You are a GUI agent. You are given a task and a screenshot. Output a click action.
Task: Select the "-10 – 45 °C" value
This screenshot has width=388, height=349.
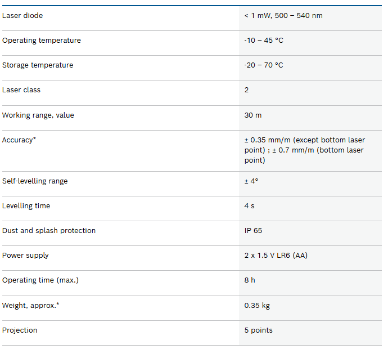pos(264,41)
